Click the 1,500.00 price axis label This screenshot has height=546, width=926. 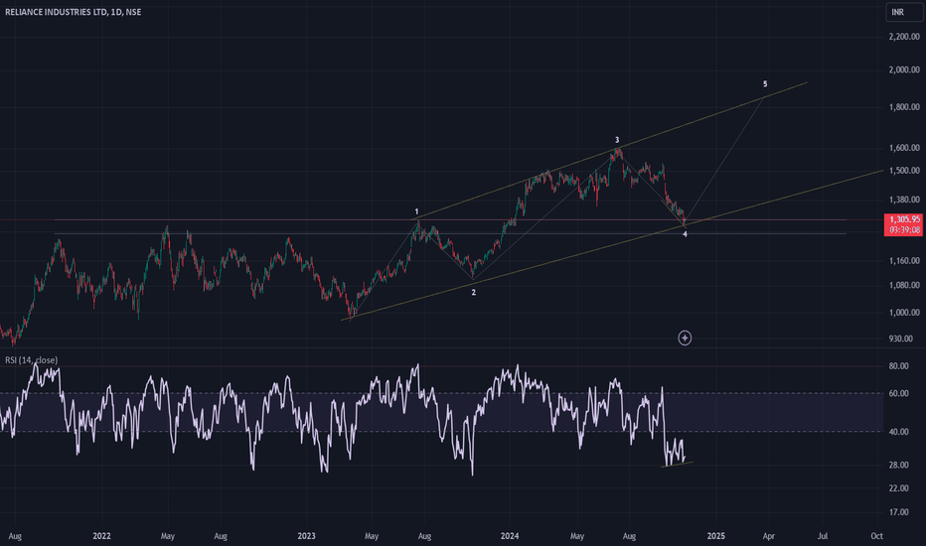pos(904,171)
